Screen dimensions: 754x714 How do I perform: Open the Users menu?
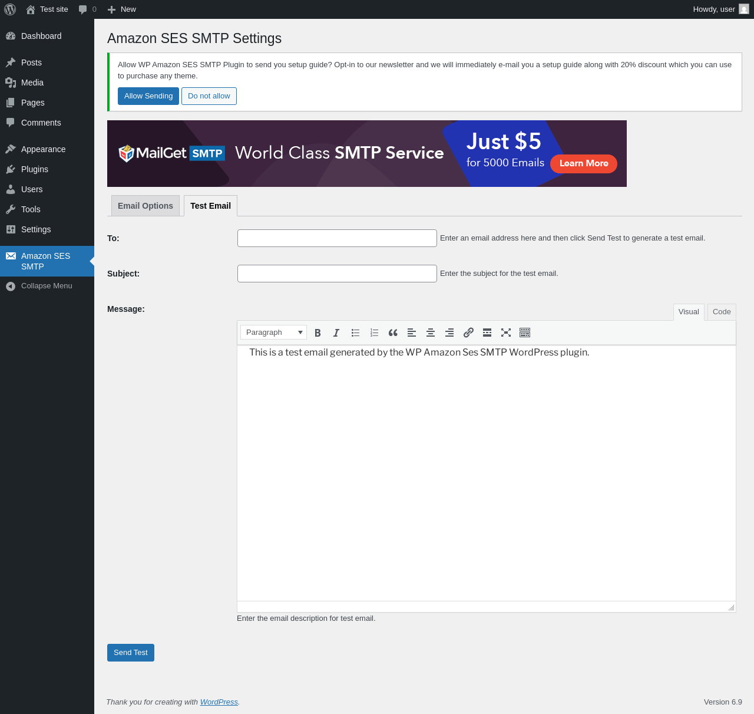point(47,189)
